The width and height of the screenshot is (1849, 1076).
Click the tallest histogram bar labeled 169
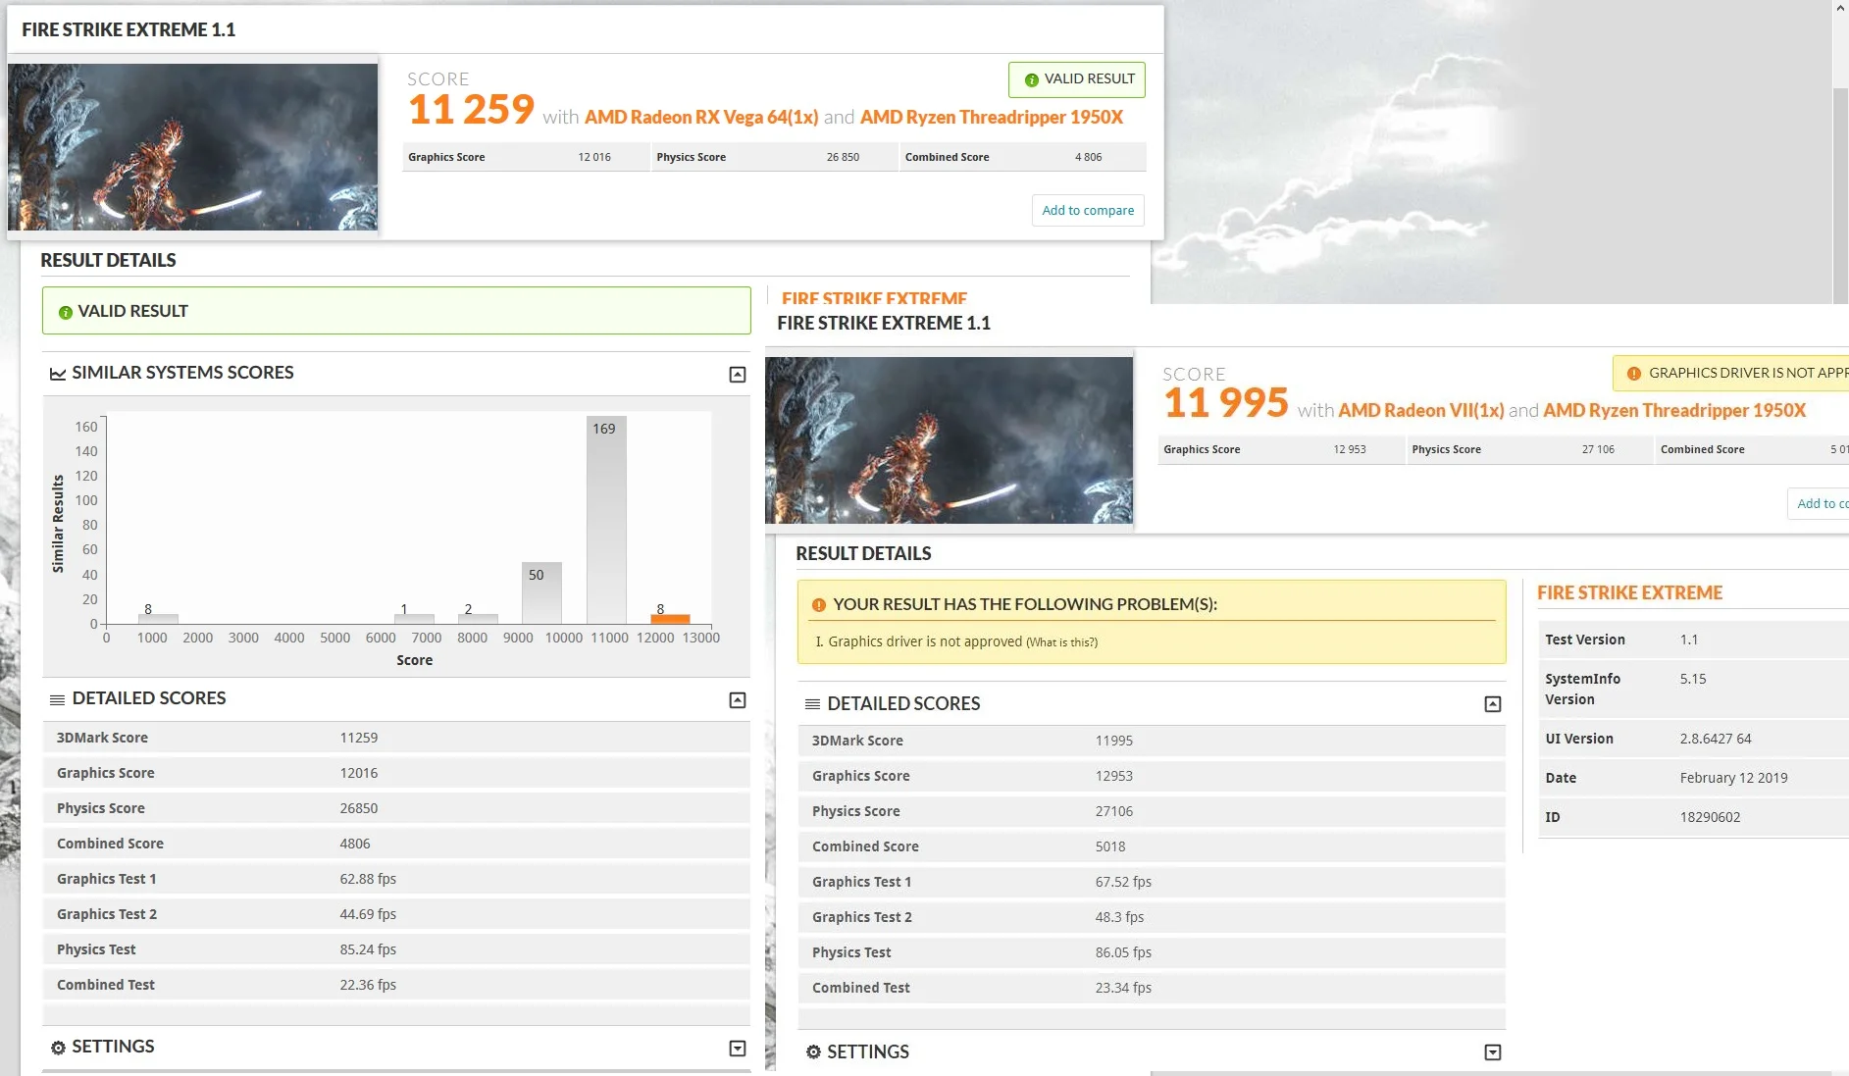pyautogui.click(x=606, y=520)
